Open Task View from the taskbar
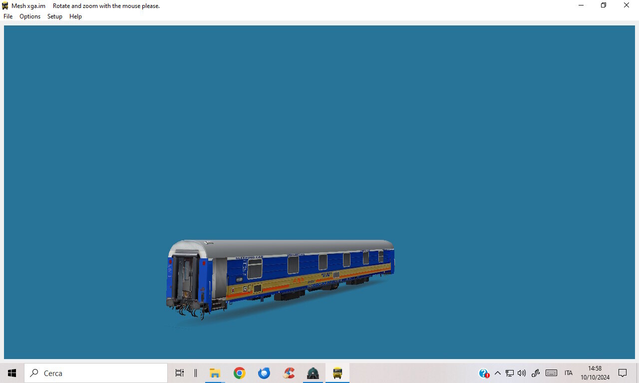The width and height of the screenshot is (639, 383). click(x=180, y=373)
